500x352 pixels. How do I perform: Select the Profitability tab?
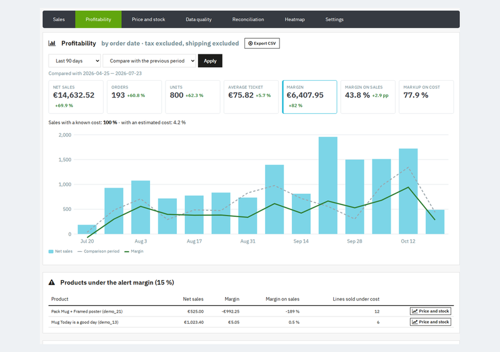98,19
